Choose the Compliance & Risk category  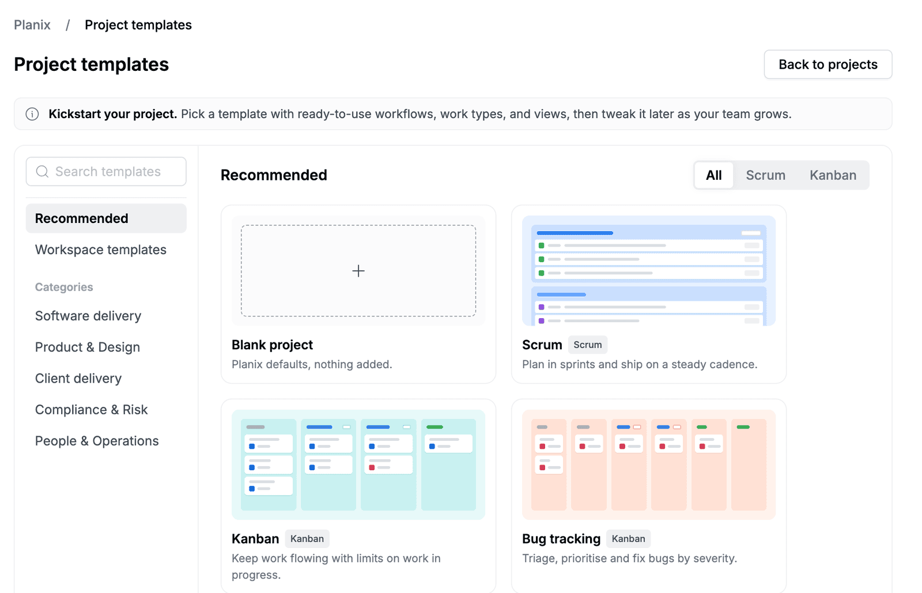tap(106, 410)
